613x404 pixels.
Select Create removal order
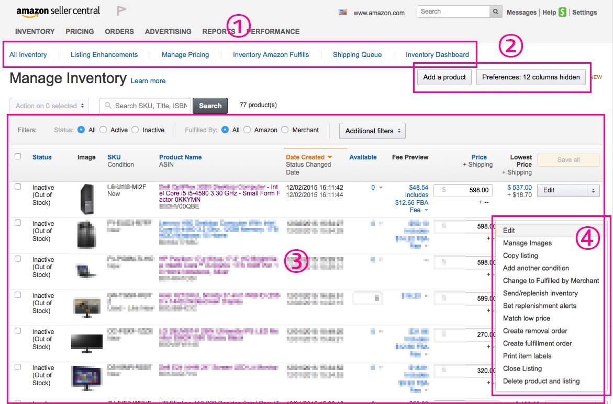535,331
